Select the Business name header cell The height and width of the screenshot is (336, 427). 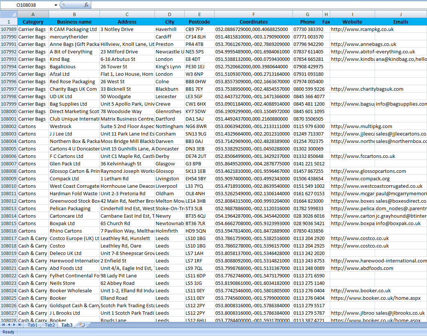tap(74, 22)
